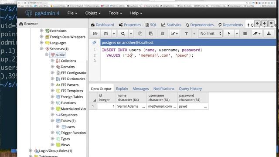Select FTS Templates tree item
This screenshot has width=279, height=157.
72,91
